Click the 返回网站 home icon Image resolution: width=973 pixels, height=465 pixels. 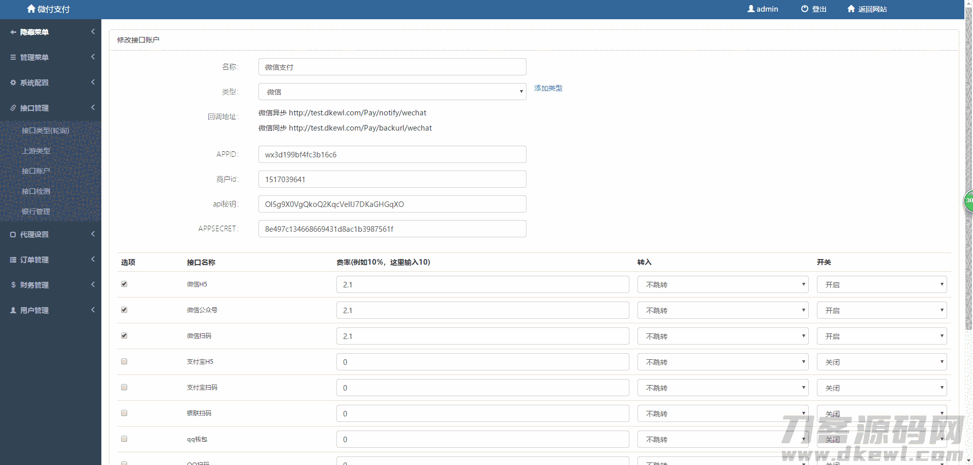click(851, 9)
